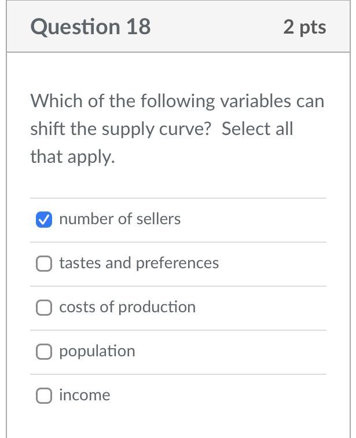Click the 'that apply.' text line
The image size is (356, 438).
tap(73, 156)
